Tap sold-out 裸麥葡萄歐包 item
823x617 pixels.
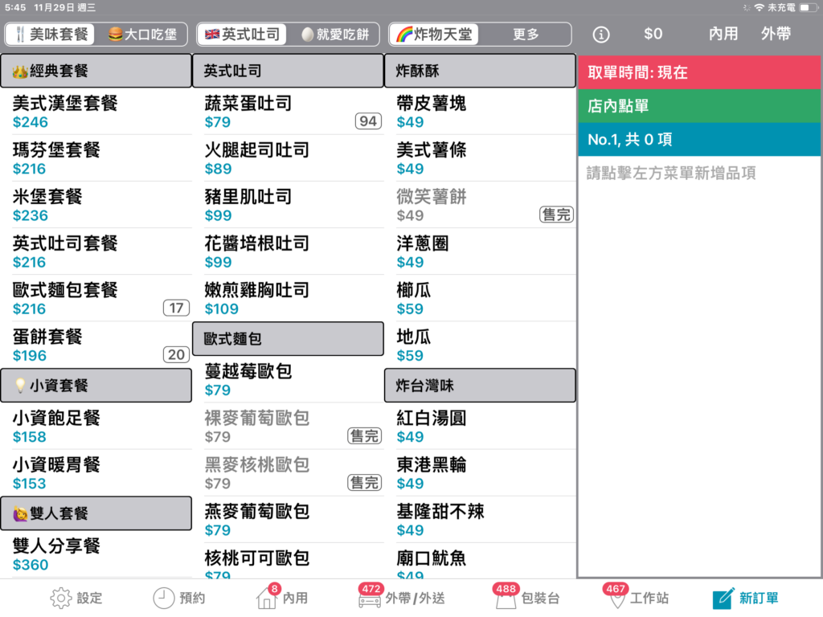(x=289, y=427)
